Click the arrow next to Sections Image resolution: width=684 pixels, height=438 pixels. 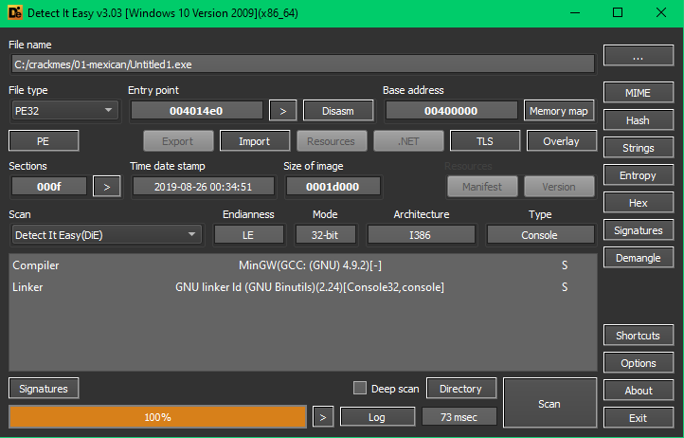106,187
